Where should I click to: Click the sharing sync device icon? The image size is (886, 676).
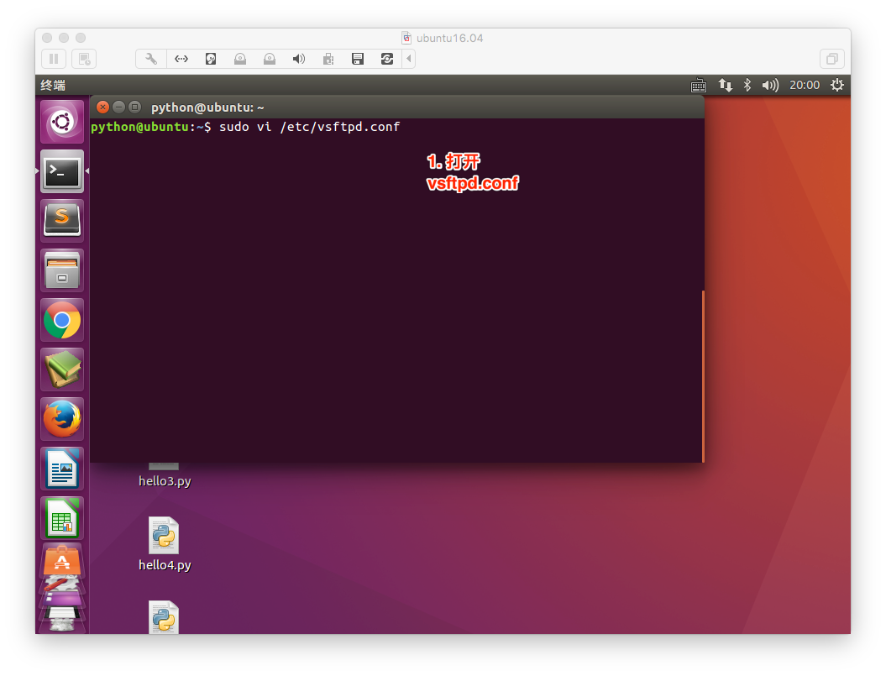[387, 59]
